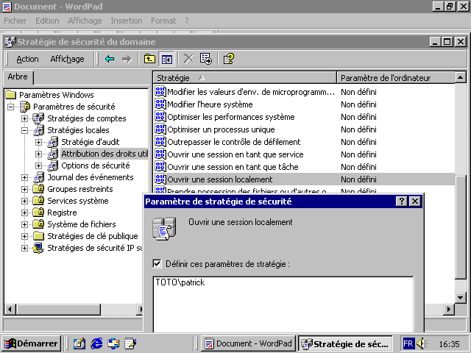Open the help icon in the toolbar

pos(228,59)
